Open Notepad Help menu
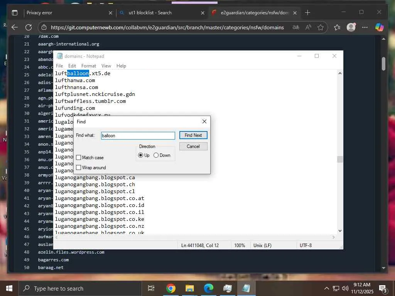395x296 pixels. coord(121,66)
